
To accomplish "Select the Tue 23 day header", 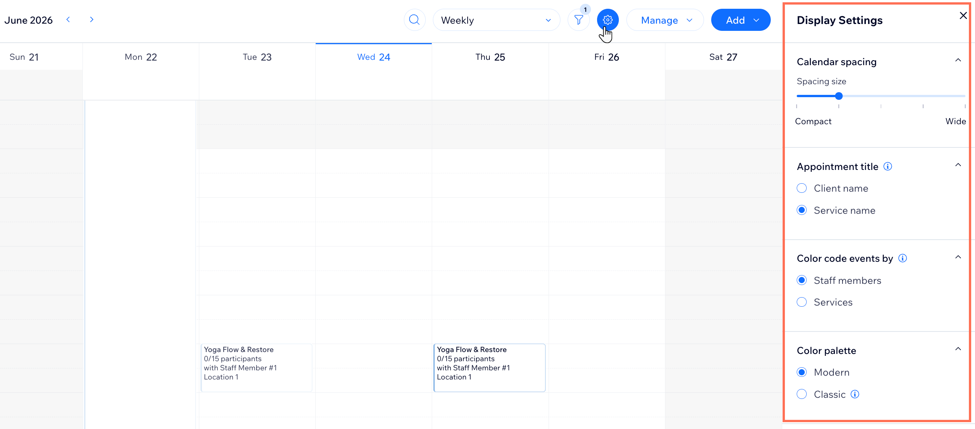I will pos(257,57).
